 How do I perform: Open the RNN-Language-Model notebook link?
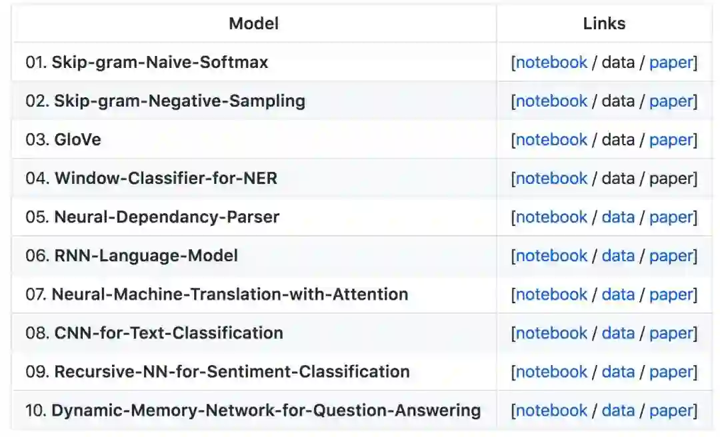click(551, 256)
